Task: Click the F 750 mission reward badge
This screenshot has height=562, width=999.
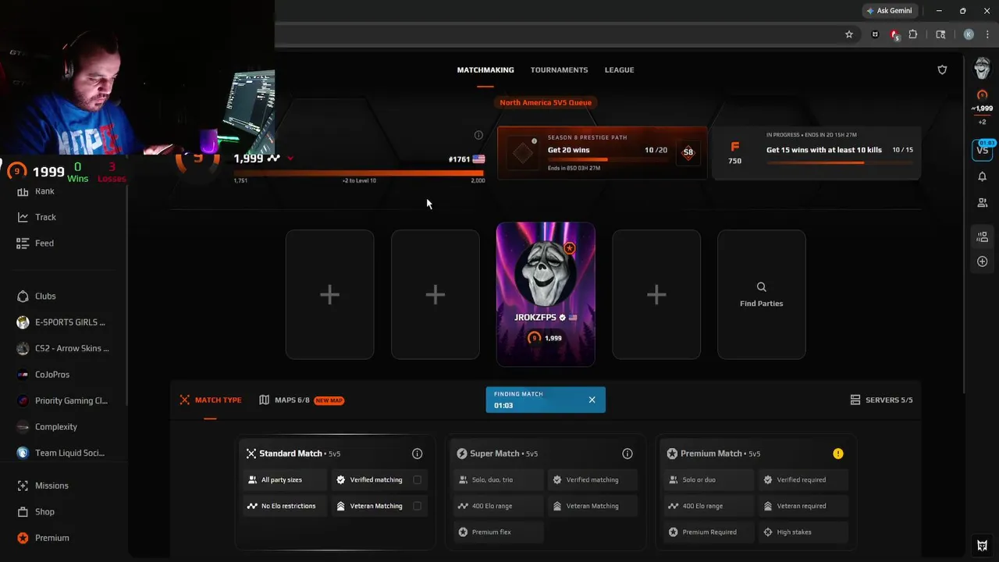Action: click(734, 153)
